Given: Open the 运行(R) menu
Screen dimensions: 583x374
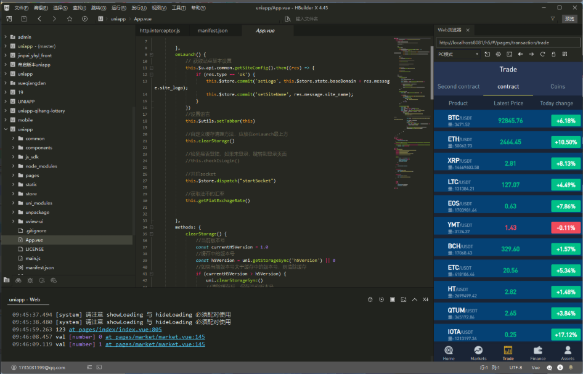Looking at the screenshot, I should click(x=118, y=8).
